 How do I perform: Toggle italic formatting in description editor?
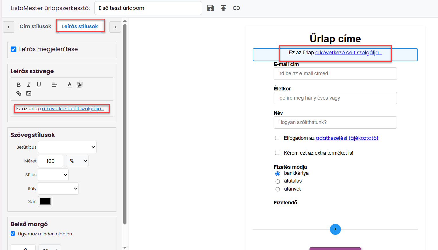tap(29, 85)
